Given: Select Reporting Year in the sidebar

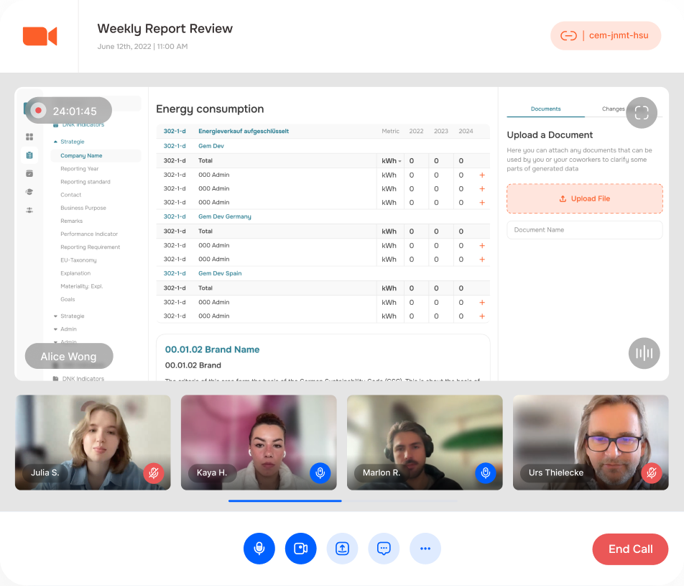Looking at the screenshot, I should click(x=79, y=169).
